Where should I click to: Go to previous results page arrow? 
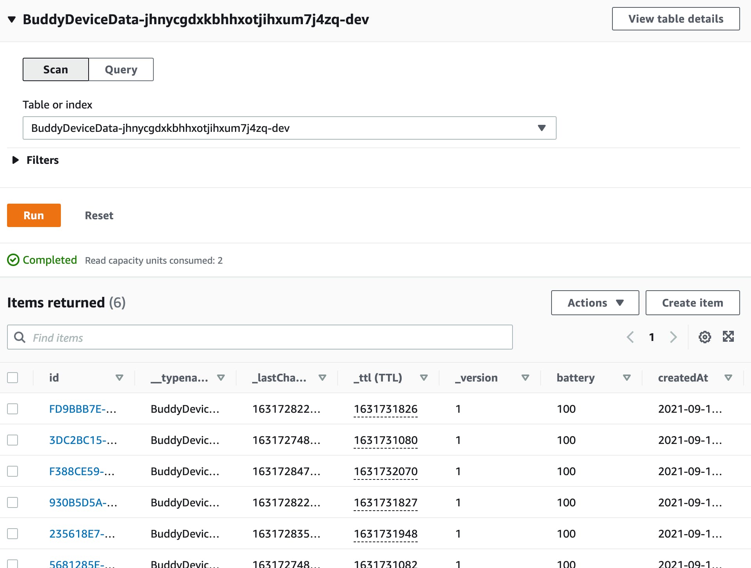tap(630, 337)
